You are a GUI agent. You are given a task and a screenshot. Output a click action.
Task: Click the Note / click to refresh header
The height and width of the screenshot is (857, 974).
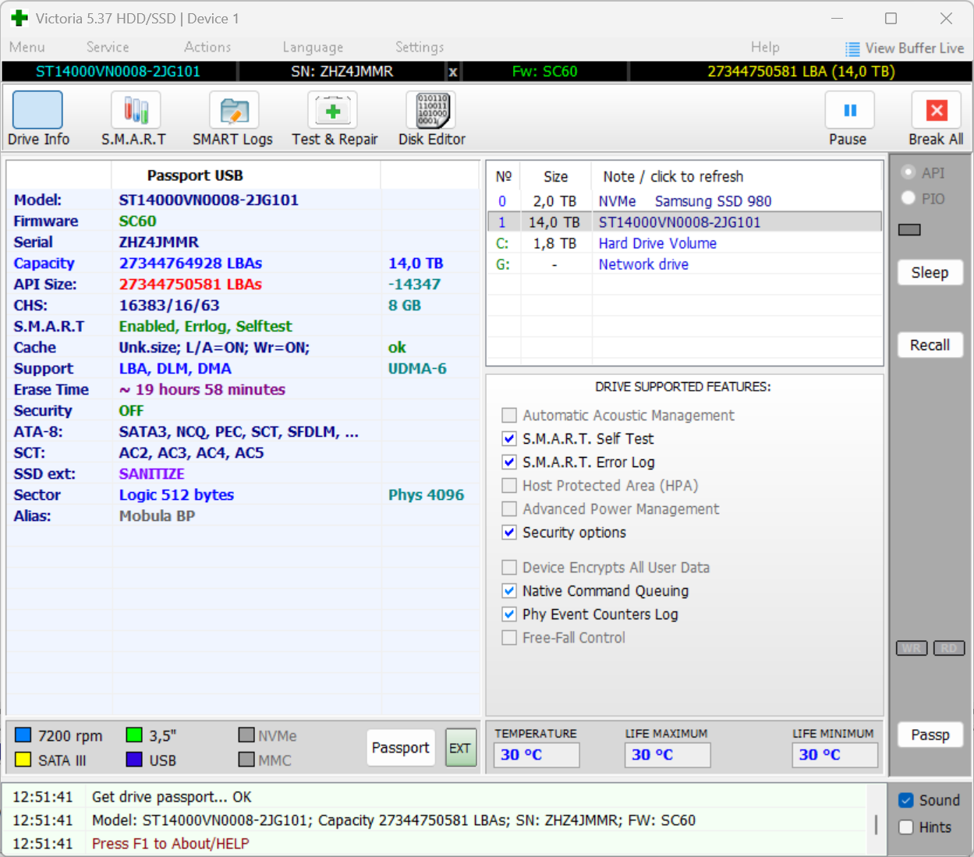[673, 177]
